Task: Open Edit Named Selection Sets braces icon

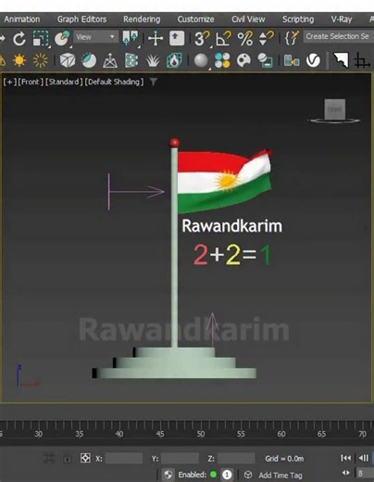Action: [x=292, y=38]
